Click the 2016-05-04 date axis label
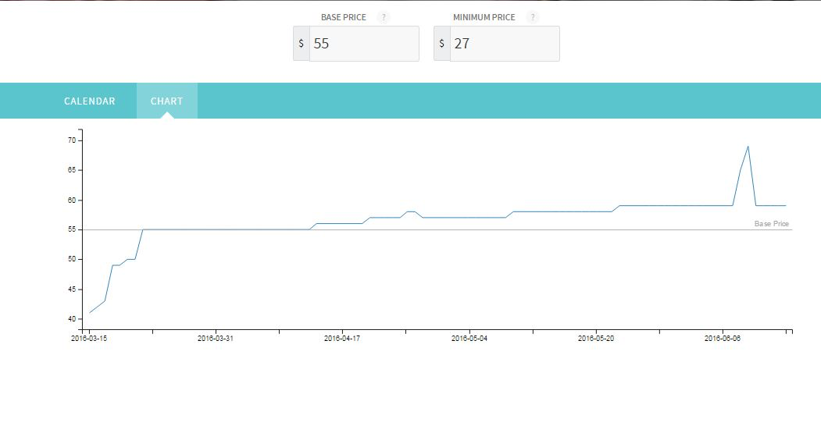This screenshot has height=426, width=821. 469,339
